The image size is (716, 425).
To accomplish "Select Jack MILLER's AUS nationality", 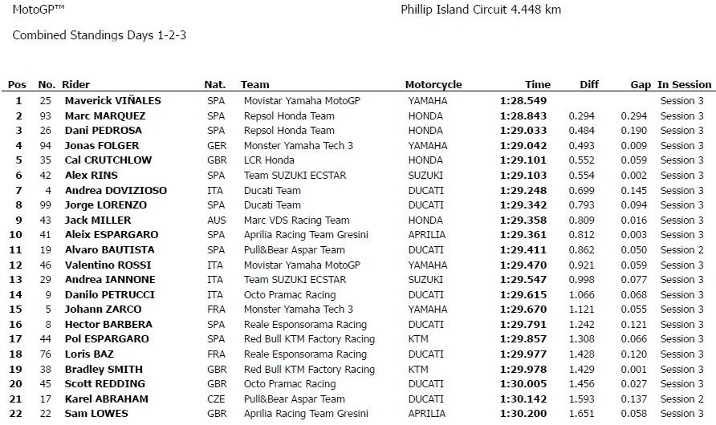I will [x=217, y=221].
